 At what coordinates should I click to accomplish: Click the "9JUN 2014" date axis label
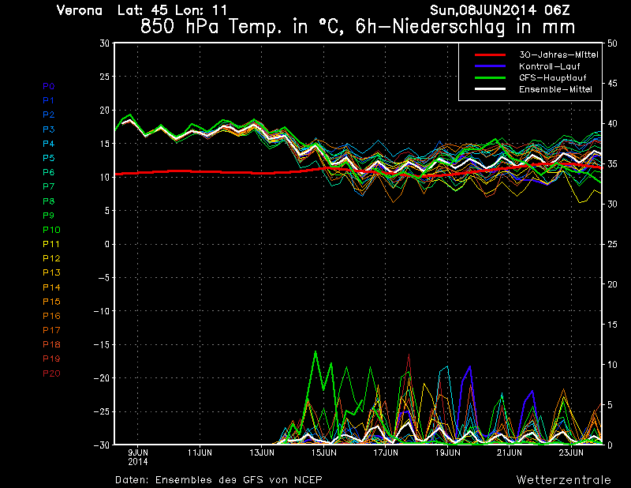pos(137,457)
